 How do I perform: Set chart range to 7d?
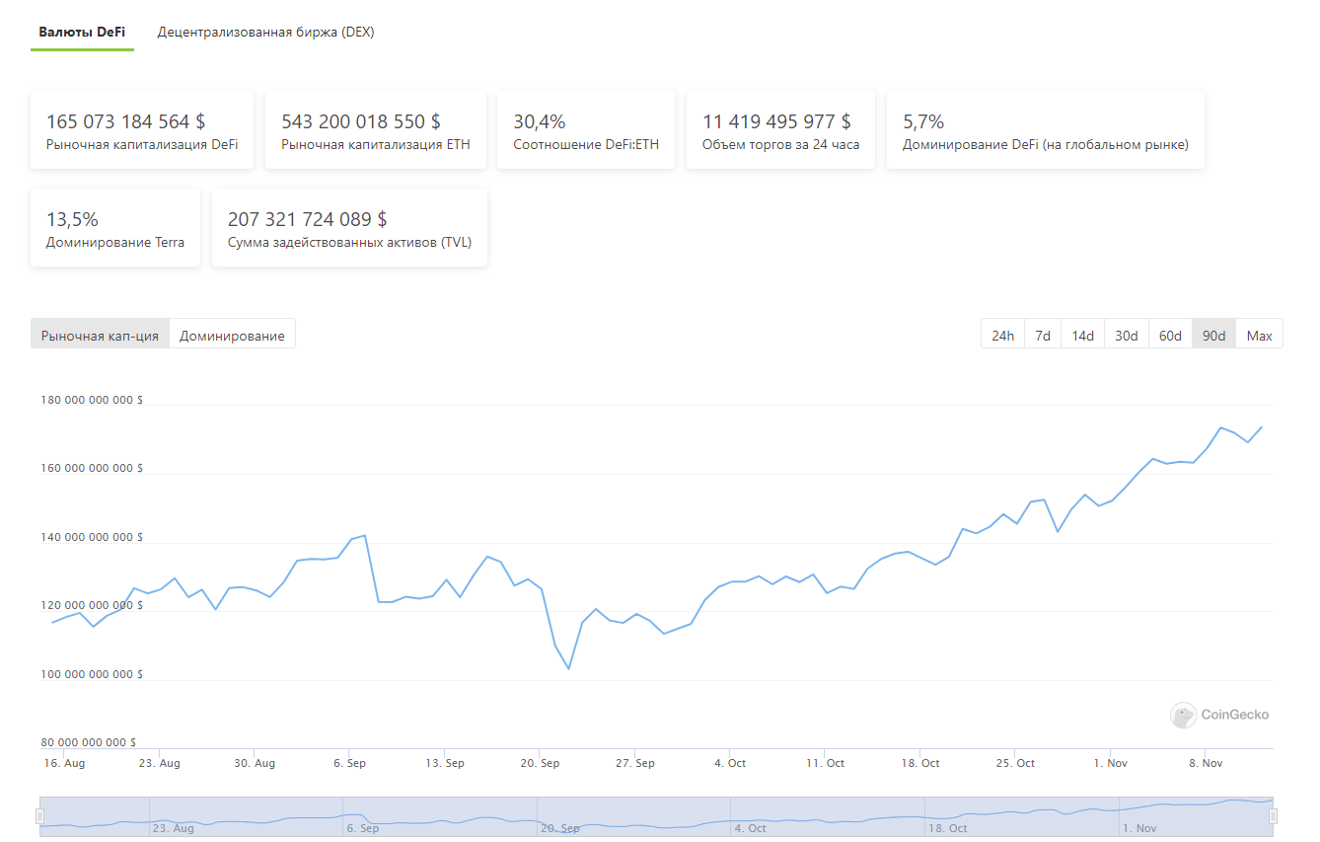(1043, 335)
